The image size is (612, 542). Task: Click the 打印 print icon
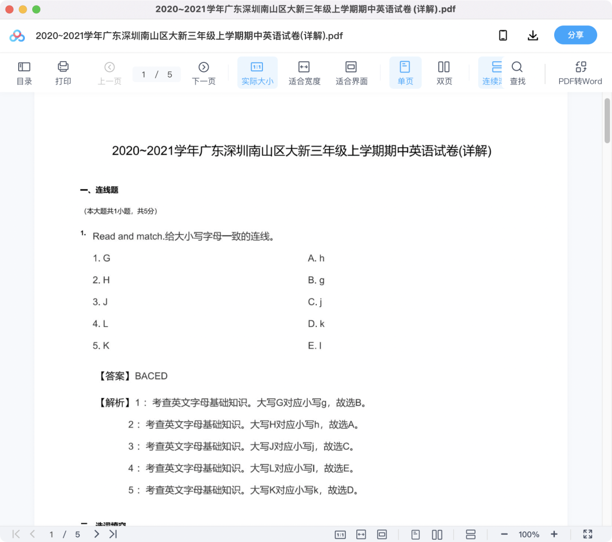click(63, 73)
